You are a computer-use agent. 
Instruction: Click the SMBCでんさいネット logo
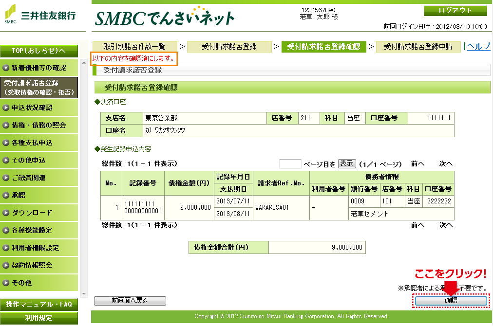165,17
